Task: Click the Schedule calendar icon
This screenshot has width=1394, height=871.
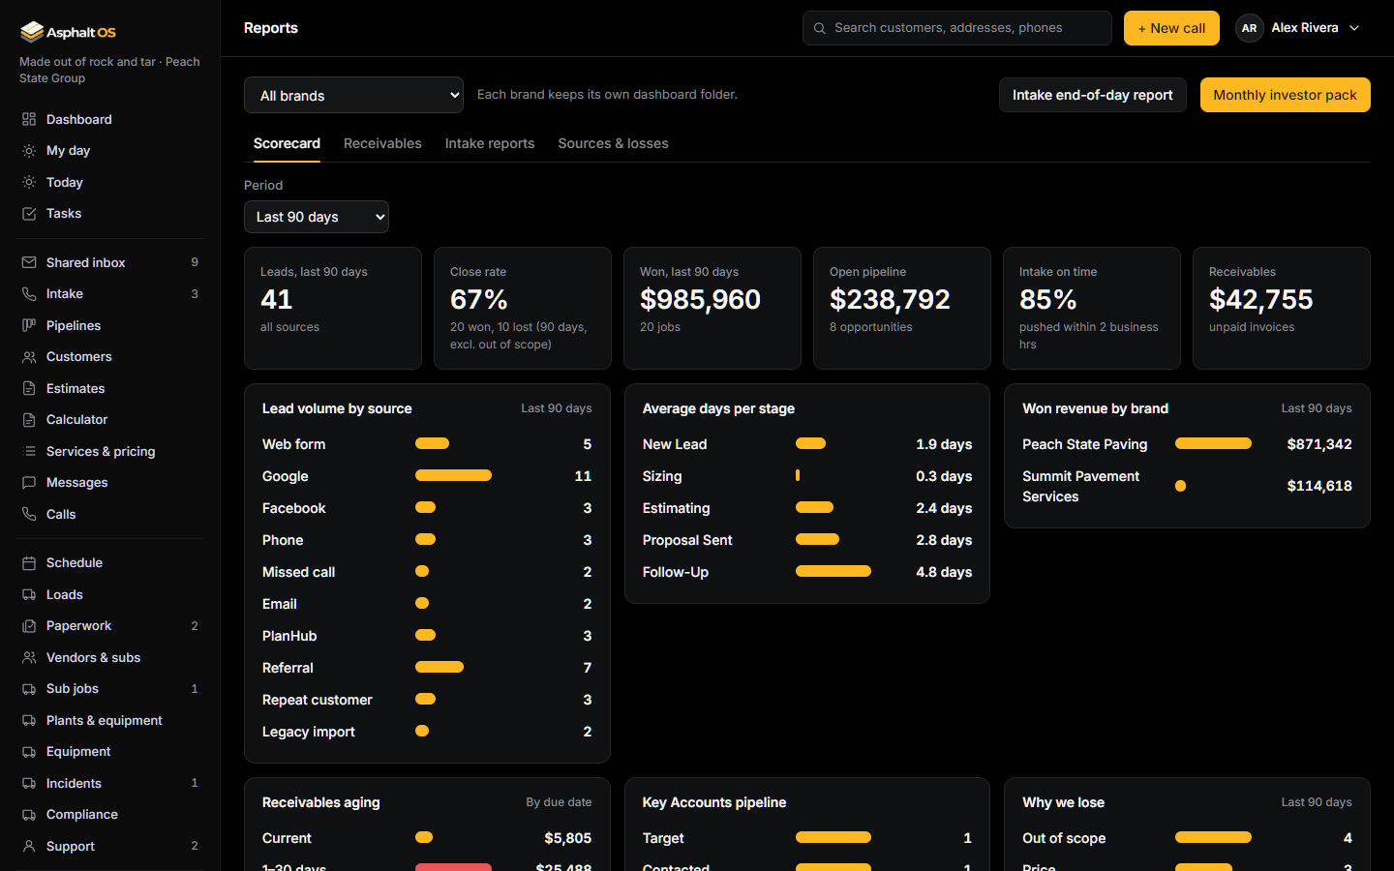Action: pos(29,562)
